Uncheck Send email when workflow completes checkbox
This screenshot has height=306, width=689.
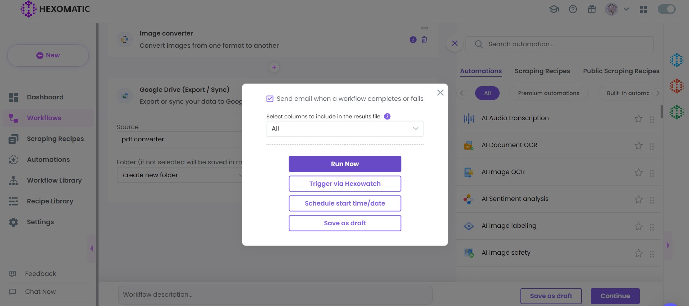click(x=270, y=99)
